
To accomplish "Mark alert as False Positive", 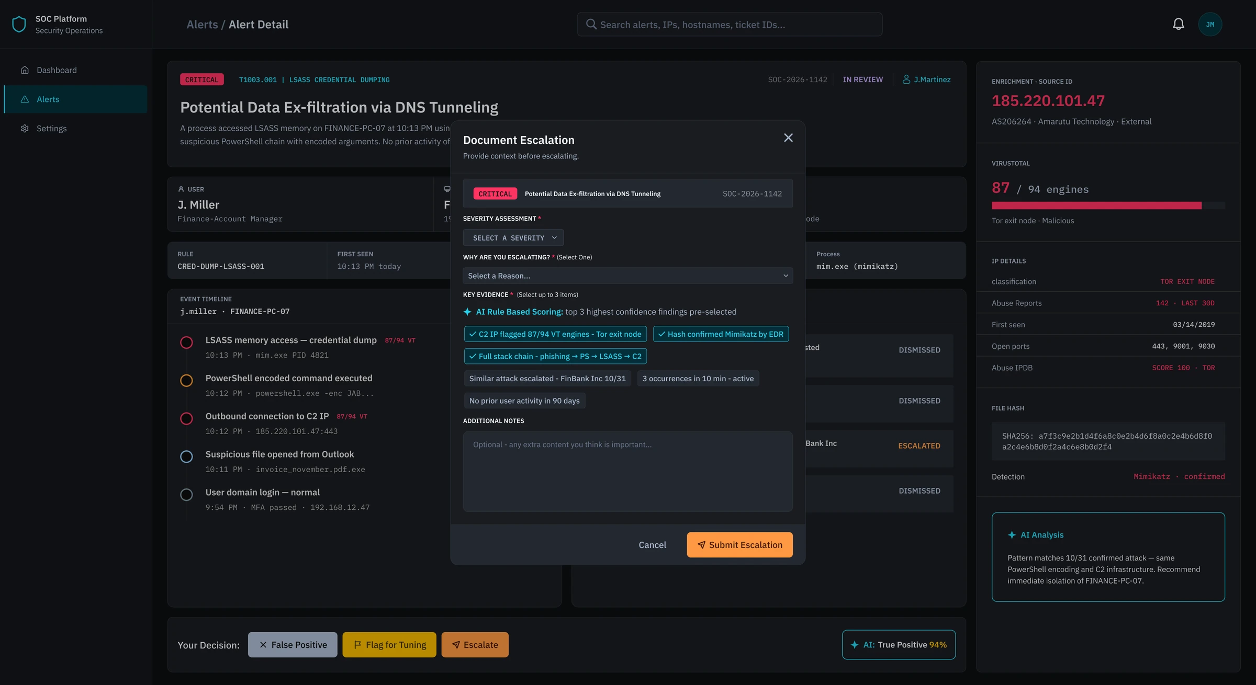I will pos(293,645).
